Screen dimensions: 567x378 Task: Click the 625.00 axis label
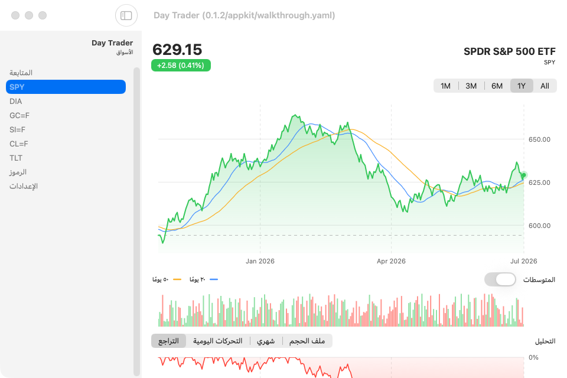tap(539, 183)
